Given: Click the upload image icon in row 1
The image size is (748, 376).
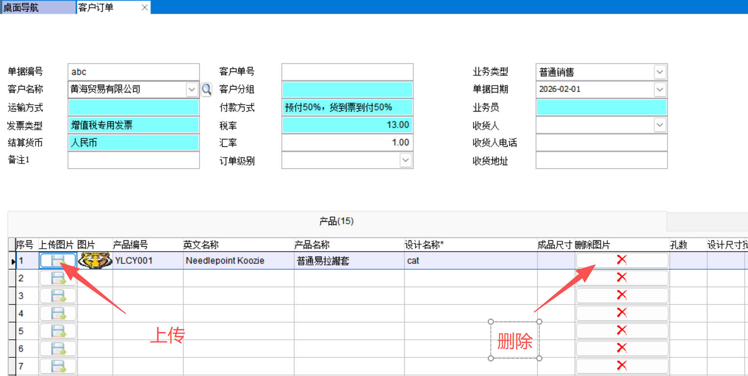Looking at the screenshot, I should 58,260.
